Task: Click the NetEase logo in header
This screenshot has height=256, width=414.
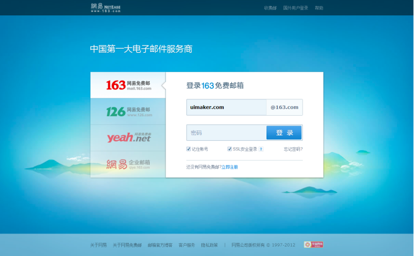Action: 106,8
